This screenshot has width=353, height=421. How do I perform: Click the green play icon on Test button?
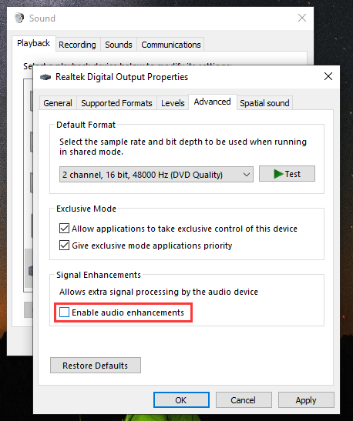tap(278, 174)
